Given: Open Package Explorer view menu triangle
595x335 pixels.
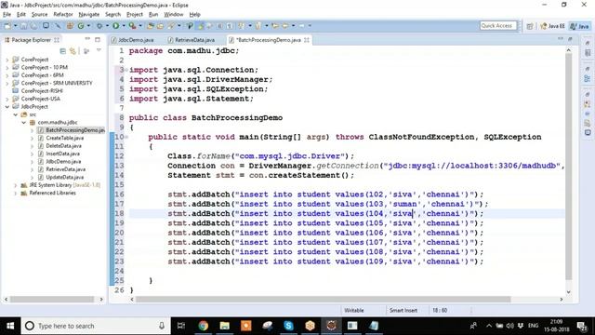Looking at the screenshot, I should point(99,50).
